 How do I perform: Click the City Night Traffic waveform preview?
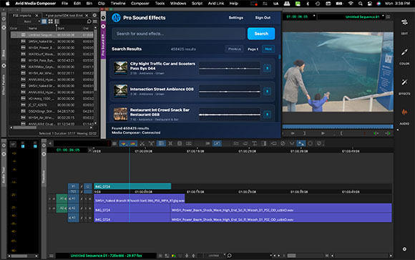pos(230,68)
